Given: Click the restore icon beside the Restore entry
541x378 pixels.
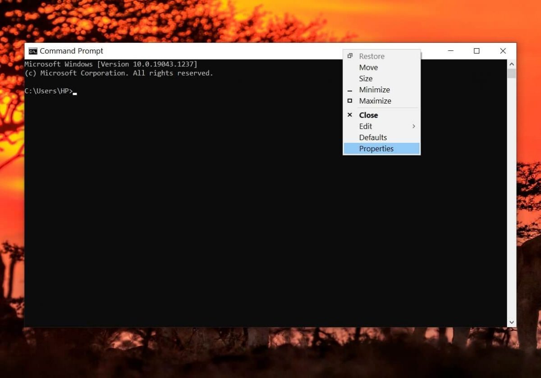Looking at the screenshot, I should [x=350, y=56].
